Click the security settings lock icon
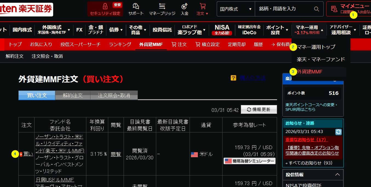371x187 pixels. coord(105,6)
